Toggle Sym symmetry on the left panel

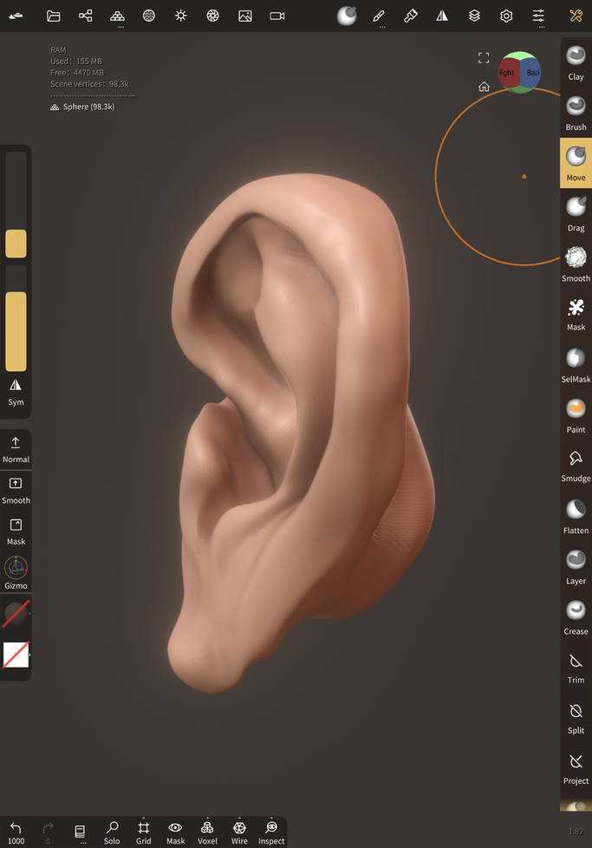[16, 391]
